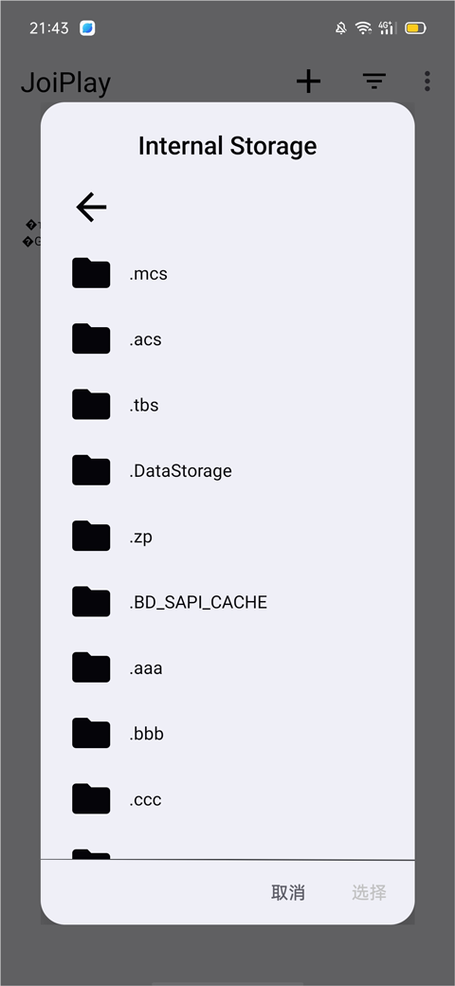Open the .tbs folder icon
This screenshot has height=986, width=455.
click(91, 405)
